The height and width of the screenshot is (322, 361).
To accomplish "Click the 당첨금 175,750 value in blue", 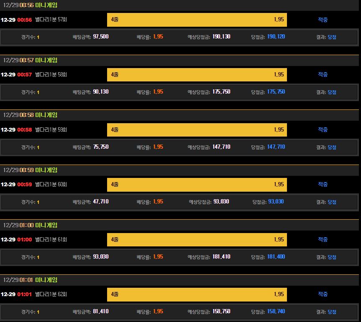I will point(276,92).
